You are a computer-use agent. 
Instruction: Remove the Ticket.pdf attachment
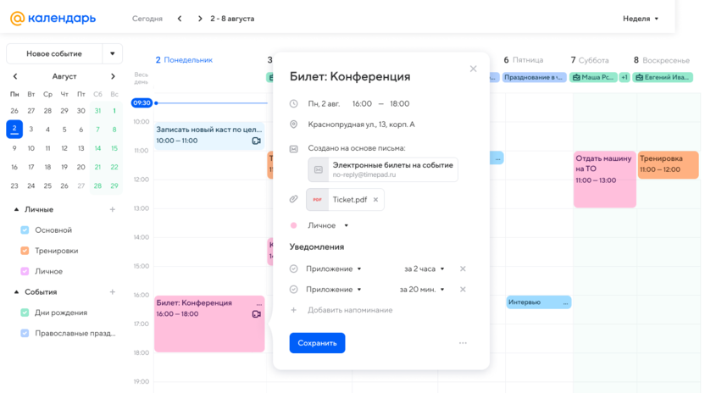(x=375, y=200)
